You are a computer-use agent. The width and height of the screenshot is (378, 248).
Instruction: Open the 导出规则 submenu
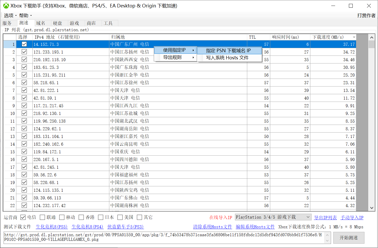[175, 57]
